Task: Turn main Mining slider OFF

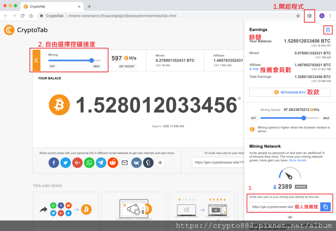Action: click(x=52, y=66)
